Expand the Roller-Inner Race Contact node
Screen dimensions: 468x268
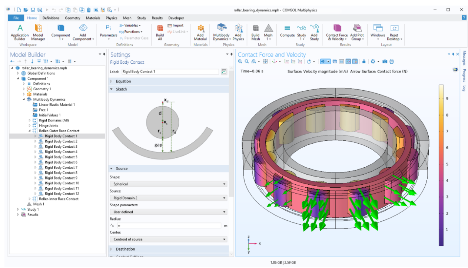click(30, 199)
